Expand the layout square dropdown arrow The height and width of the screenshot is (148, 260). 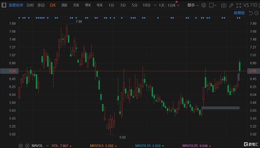pos(215,5)
